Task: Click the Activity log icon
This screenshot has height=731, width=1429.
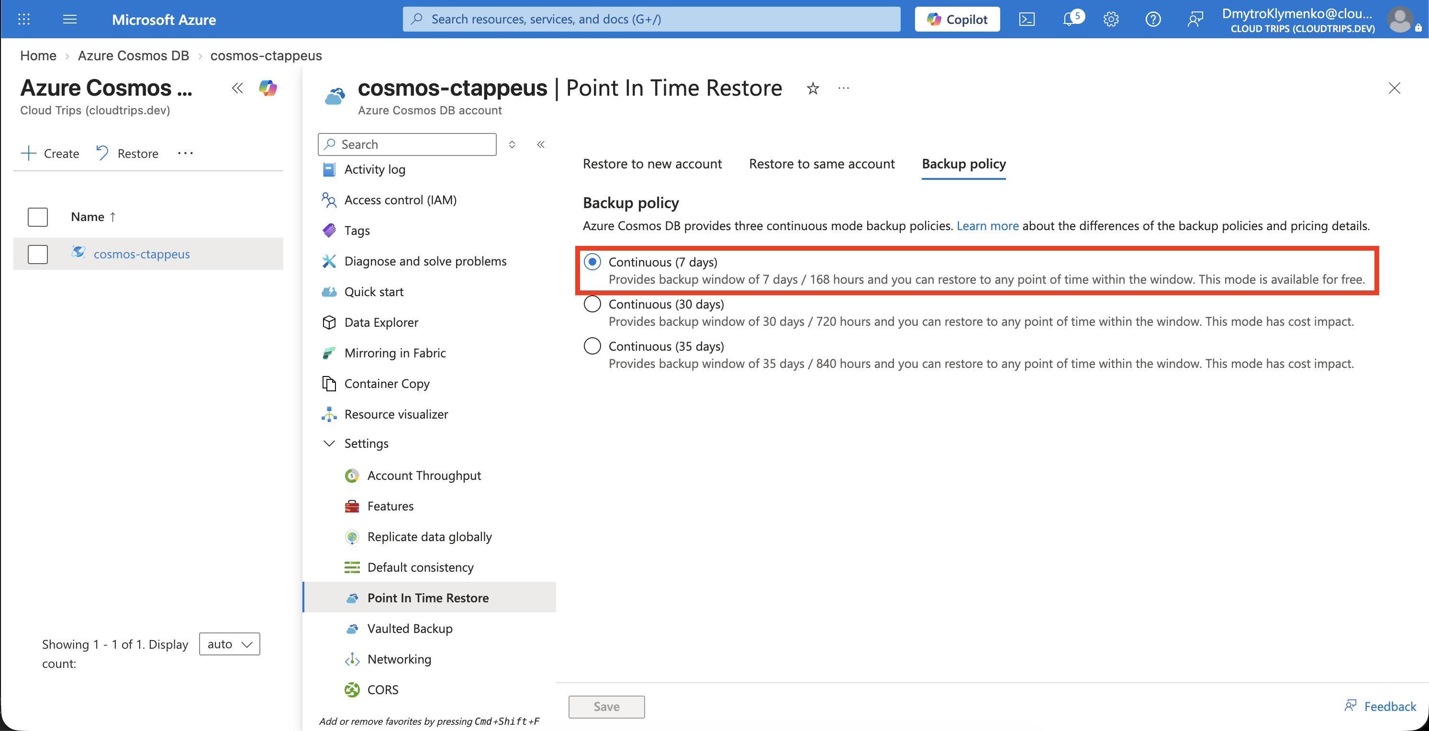Action: coord(329,169)
